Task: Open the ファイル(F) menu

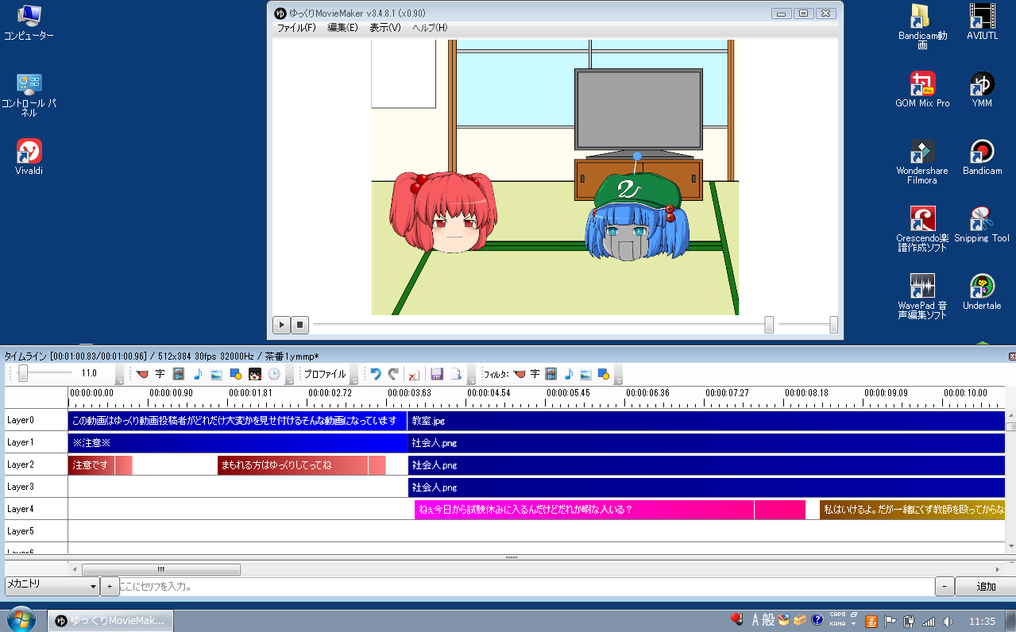Action: 296,28
